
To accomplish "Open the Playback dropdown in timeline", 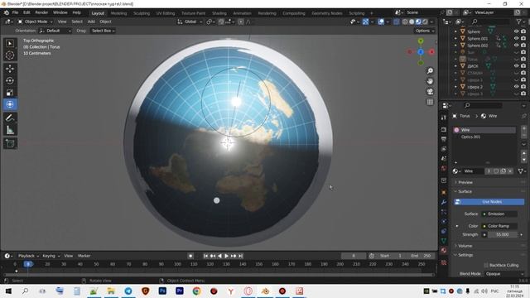I will point(28,256).
